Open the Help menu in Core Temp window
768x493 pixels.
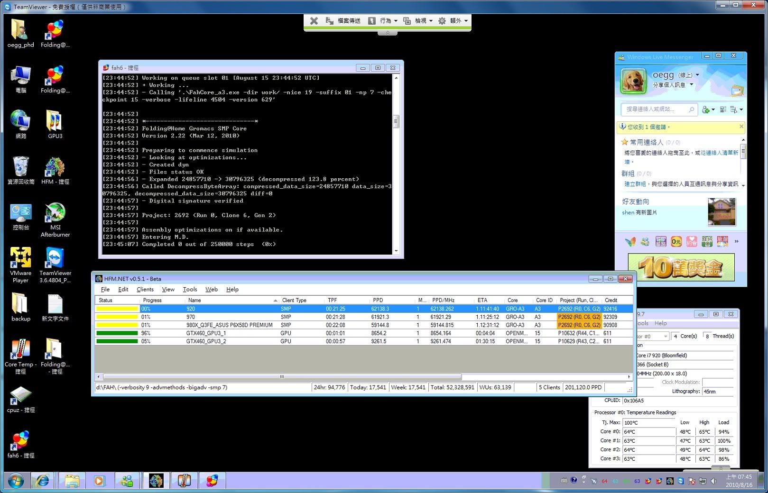[660, 323]
